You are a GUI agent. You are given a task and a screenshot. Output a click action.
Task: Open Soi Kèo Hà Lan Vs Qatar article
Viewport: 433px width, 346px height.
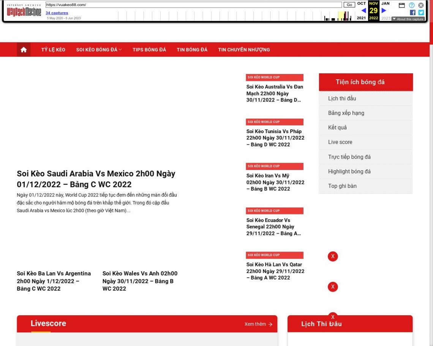(275, 271)
